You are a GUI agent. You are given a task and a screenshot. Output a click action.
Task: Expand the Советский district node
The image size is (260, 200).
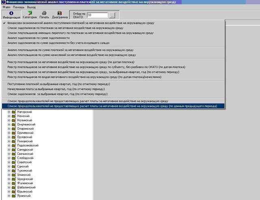click(x=9, y=162)
